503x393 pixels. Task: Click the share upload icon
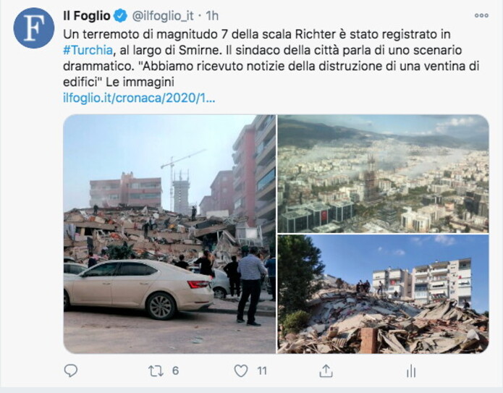pyautogui.click(x=326, y=371)
